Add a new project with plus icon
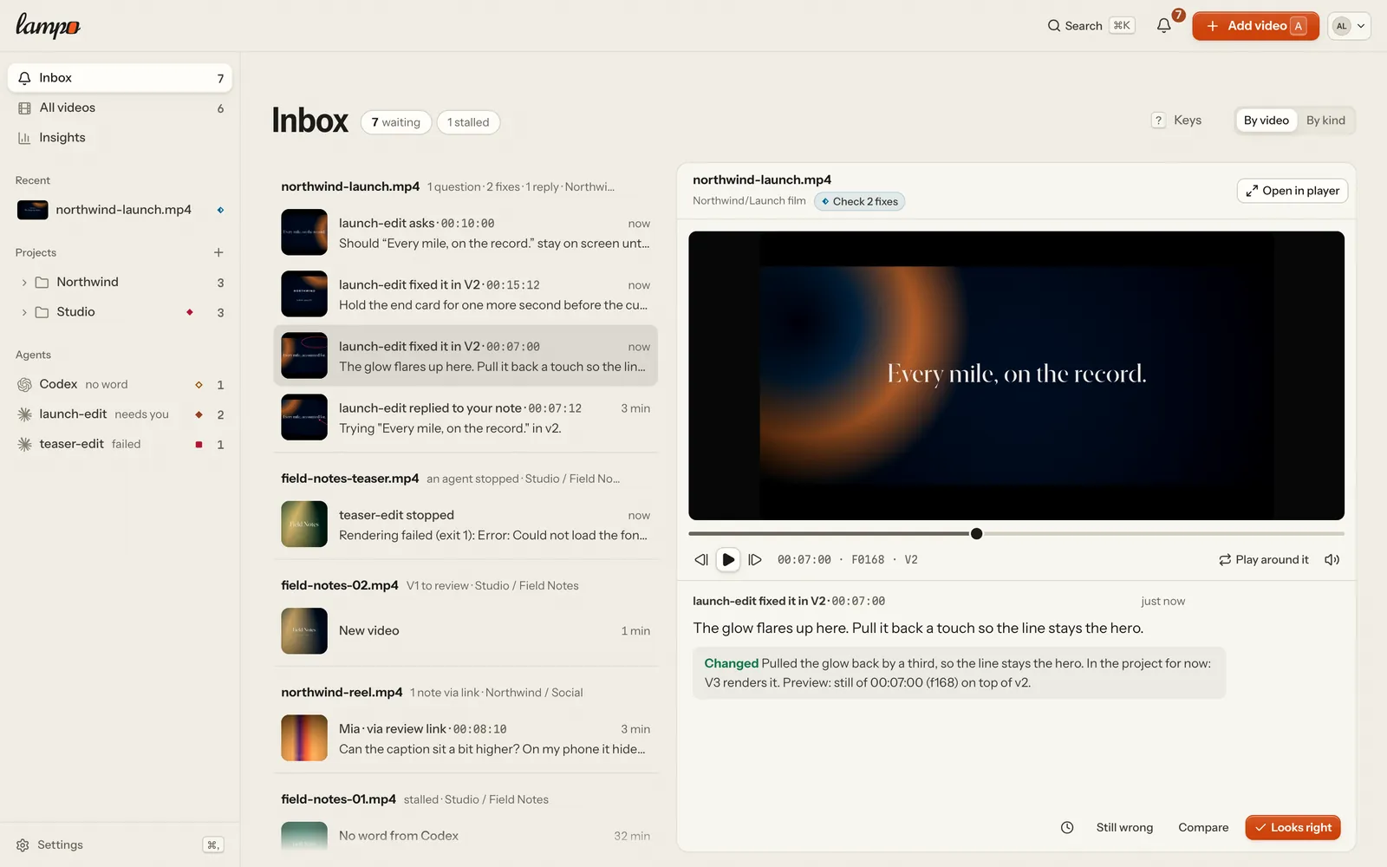Image resolution: width=1387 pixels, height=867 pixels. pos(218,252)
